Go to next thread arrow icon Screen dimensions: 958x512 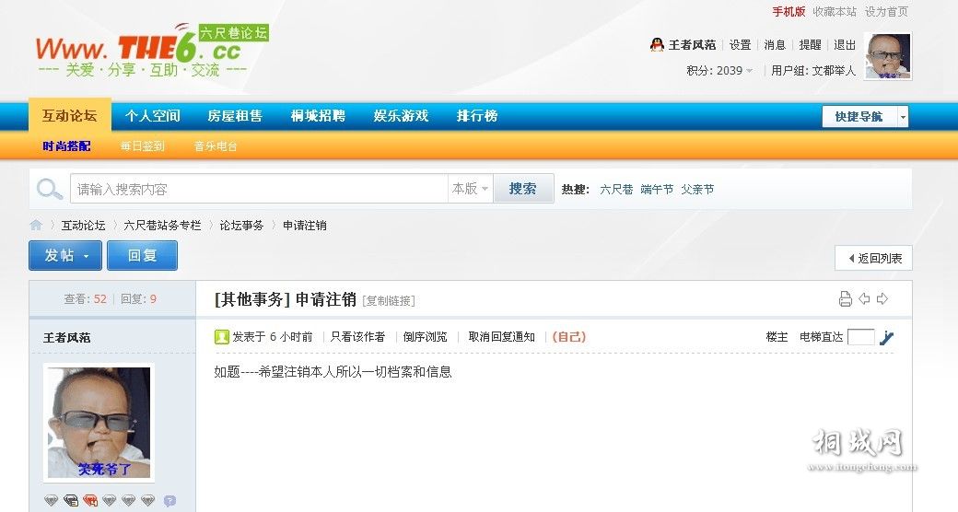click(882, 299)
